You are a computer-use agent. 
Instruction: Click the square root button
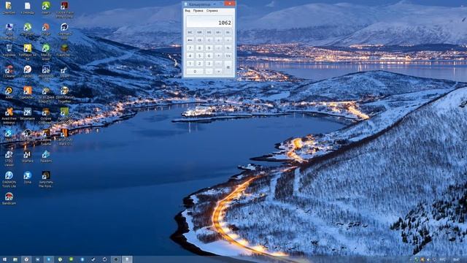pos(228,40)
